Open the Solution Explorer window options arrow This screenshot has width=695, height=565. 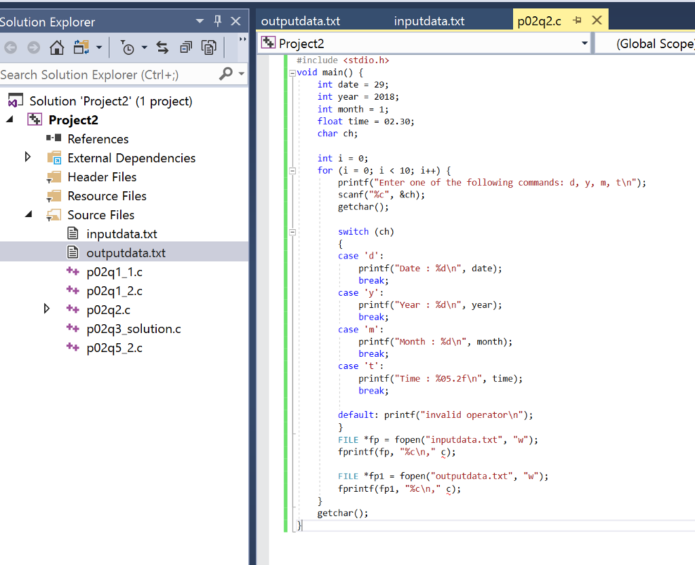tap(200, 22)
